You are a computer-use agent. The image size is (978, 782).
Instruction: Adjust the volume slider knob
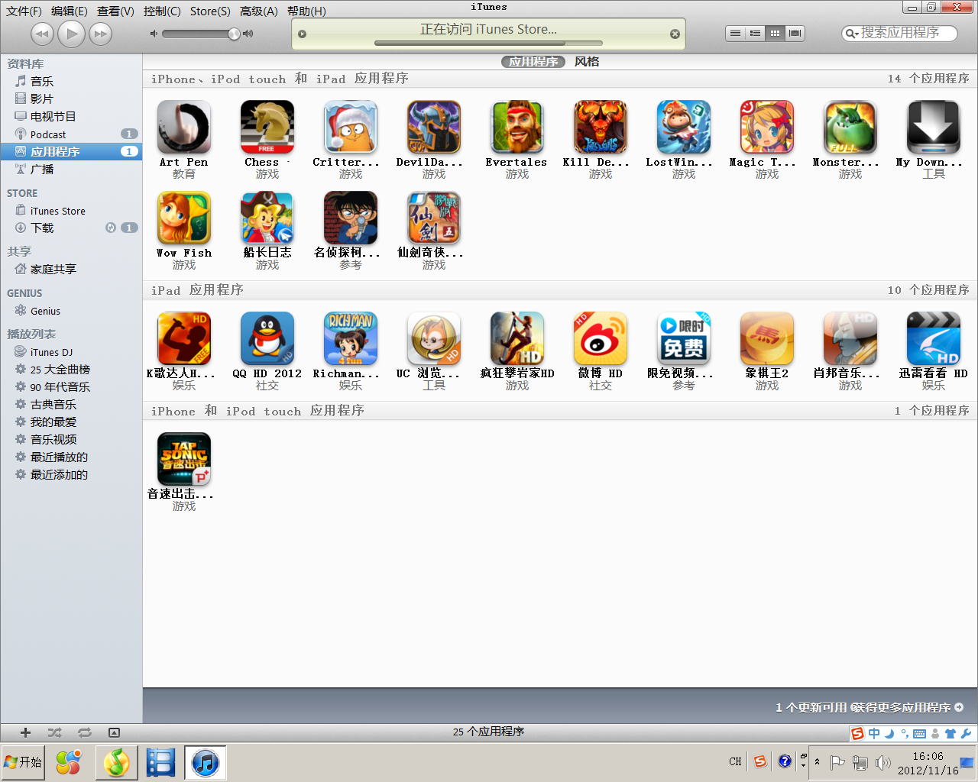[x=234, y=34]
